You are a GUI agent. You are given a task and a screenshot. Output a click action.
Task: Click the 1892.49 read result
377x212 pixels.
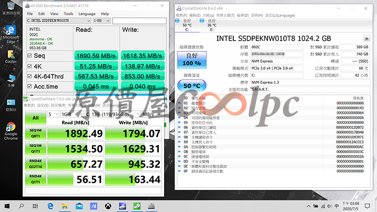(76, 133)
